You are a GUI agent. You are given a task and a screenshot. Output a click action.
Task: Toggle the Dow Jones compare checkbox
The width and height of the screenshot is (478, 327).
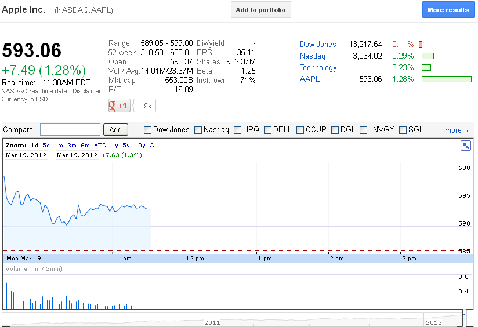click(147, 130)
